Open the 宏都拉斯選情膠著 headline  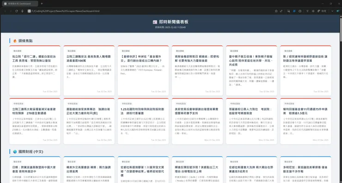click(x=143, y=171)
